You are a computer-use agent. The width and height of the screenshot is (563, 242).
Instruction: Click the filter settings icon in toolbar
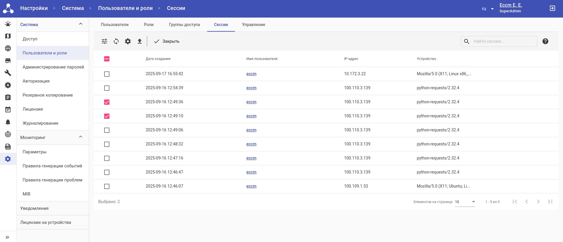coord(104,41)
